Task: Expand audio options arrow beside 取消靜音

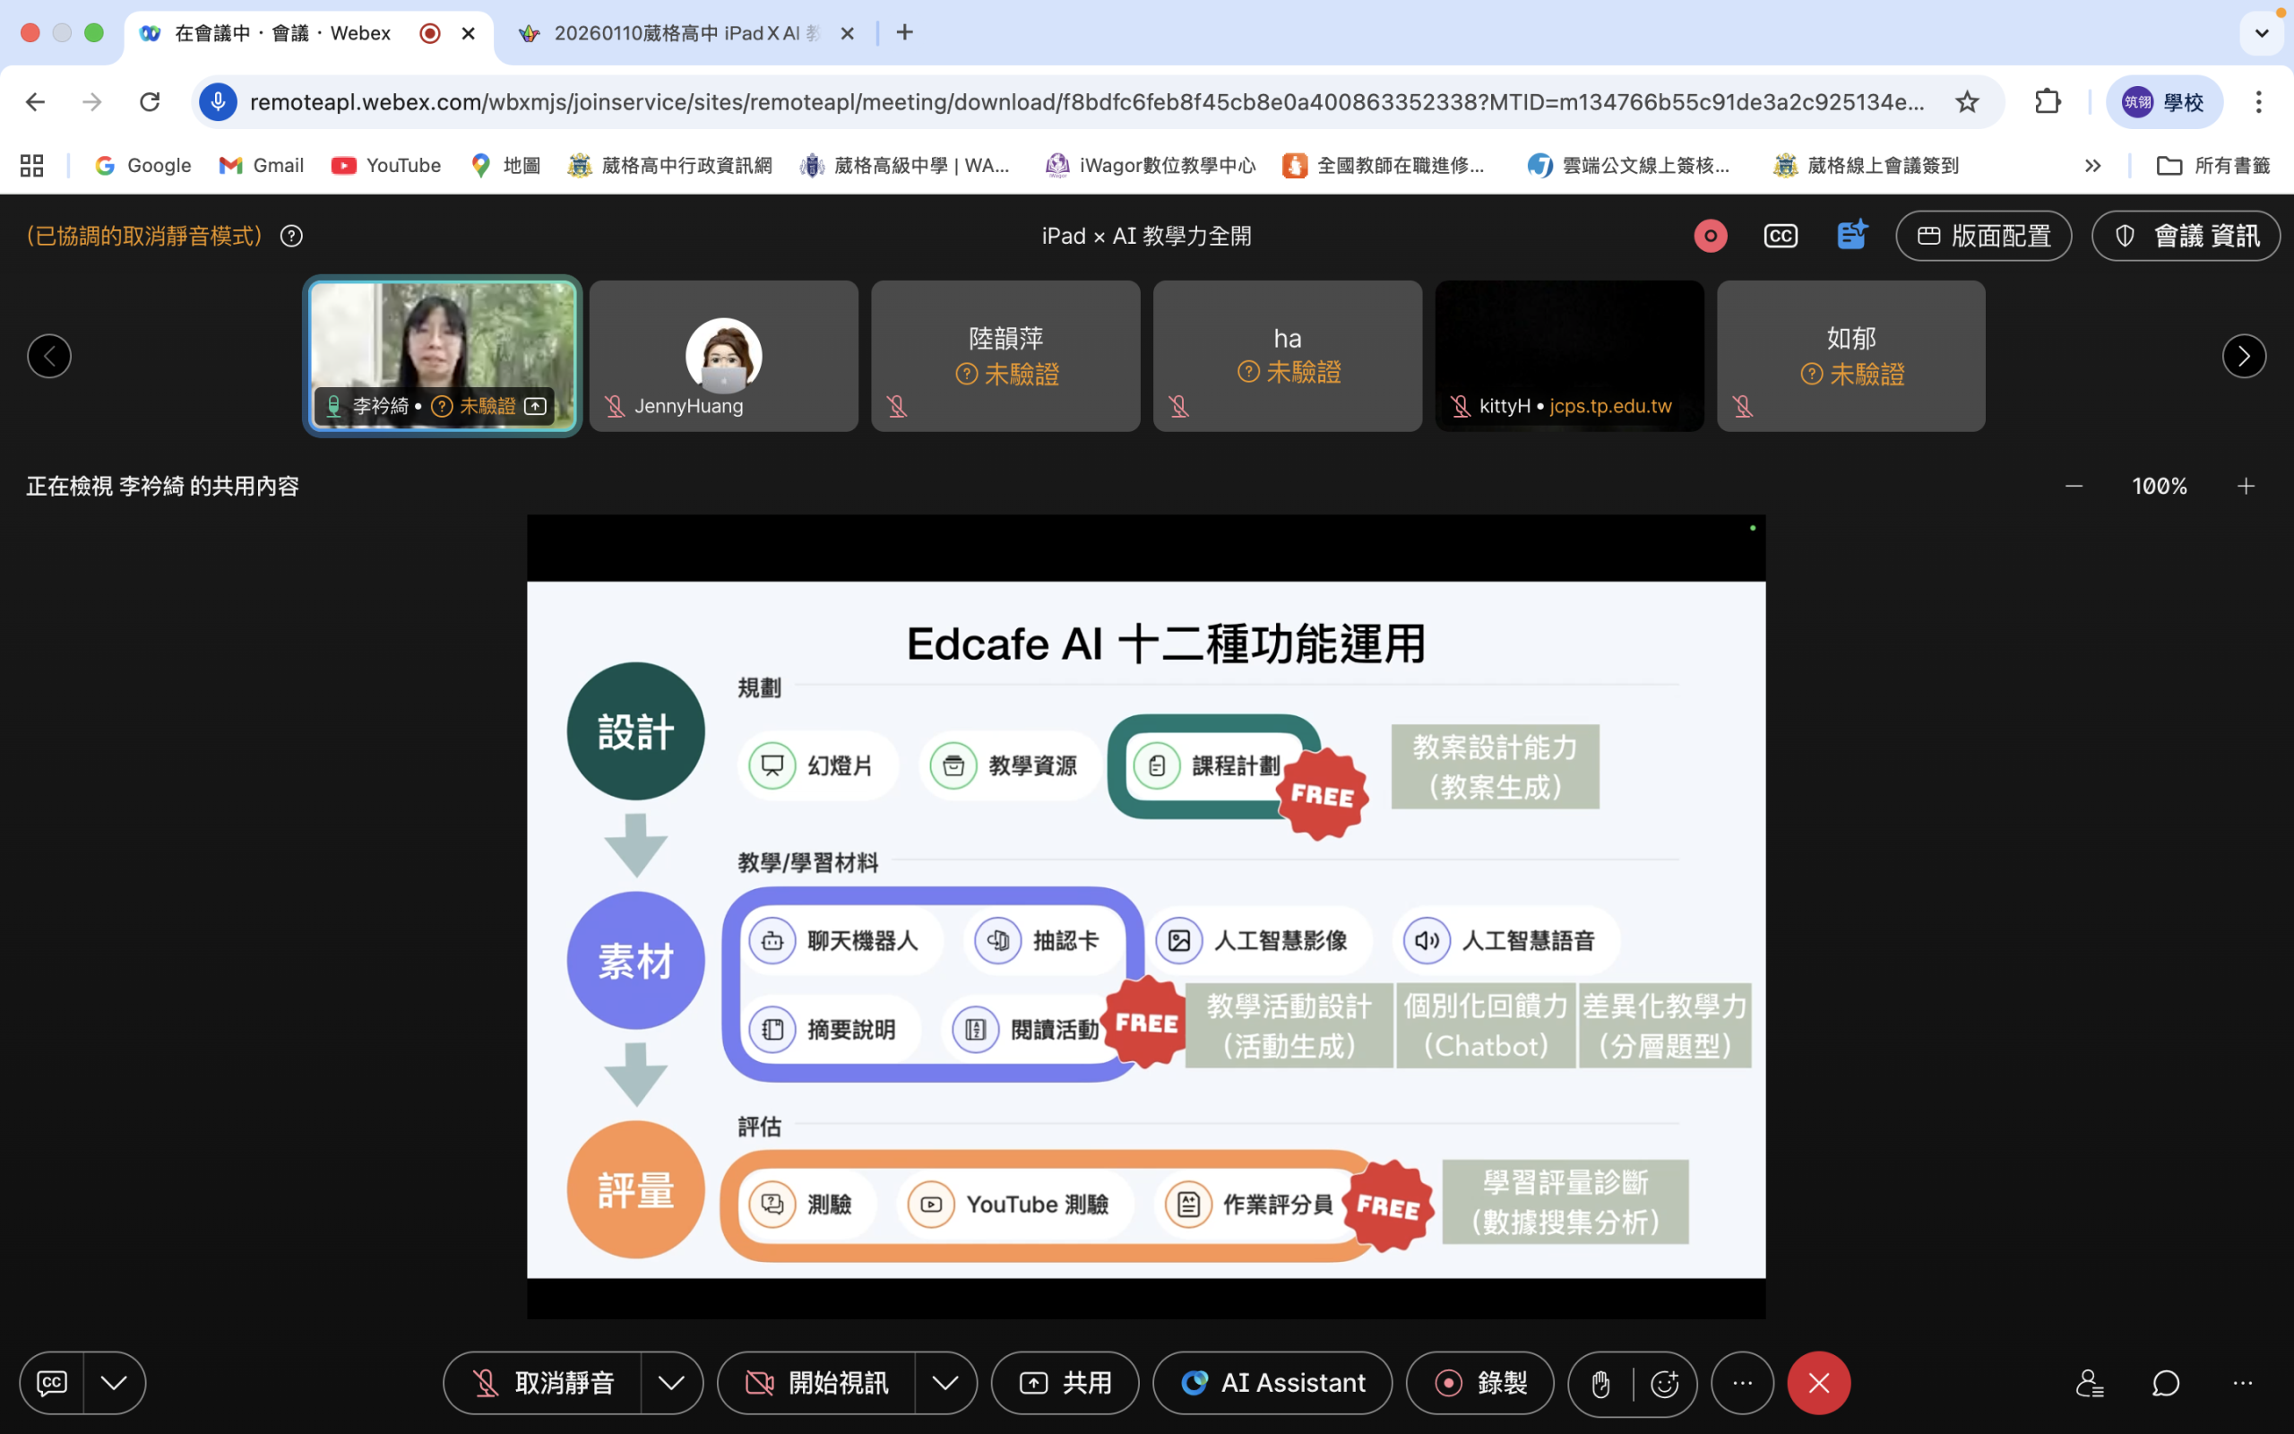Action: pos(671,1383)
